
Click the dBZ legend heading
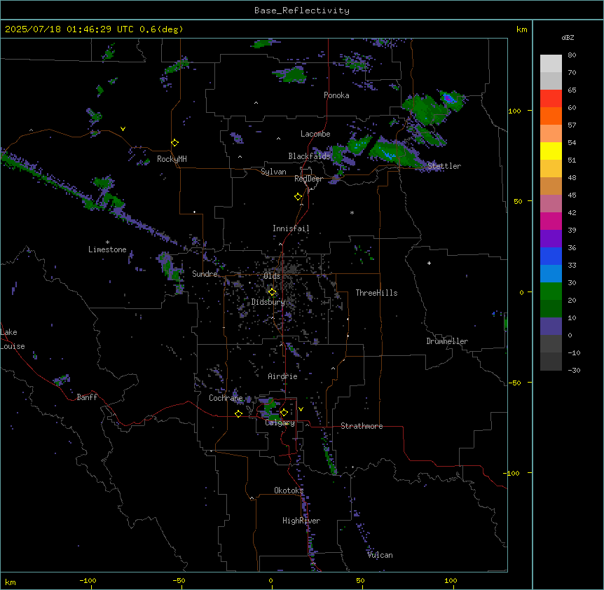pos(568,37)
